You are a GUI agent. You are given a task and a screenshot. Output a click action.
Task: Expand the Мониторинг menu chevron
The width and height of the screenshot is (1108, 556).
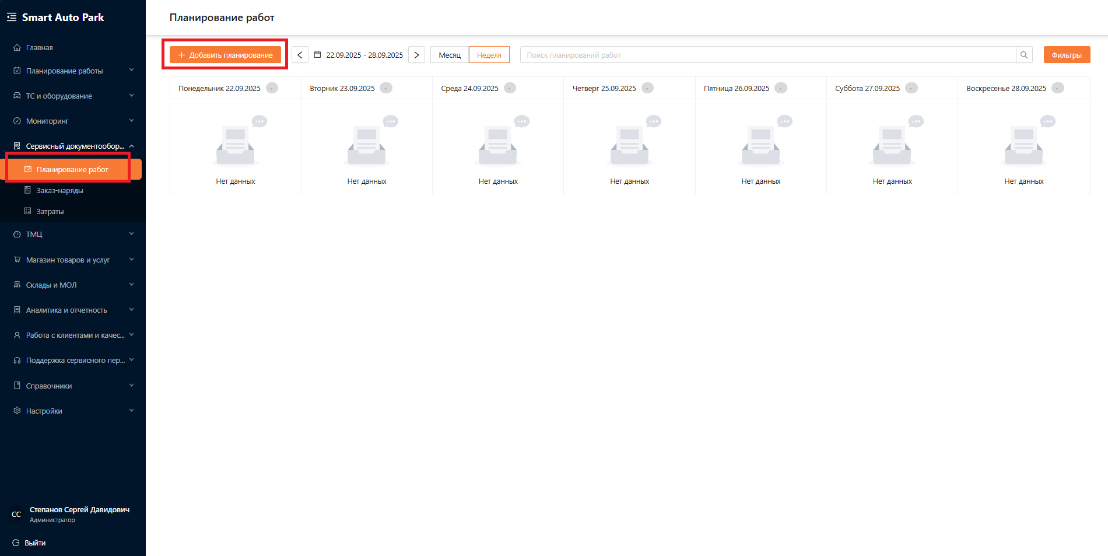pyautogui.click(x=131, y=121)
